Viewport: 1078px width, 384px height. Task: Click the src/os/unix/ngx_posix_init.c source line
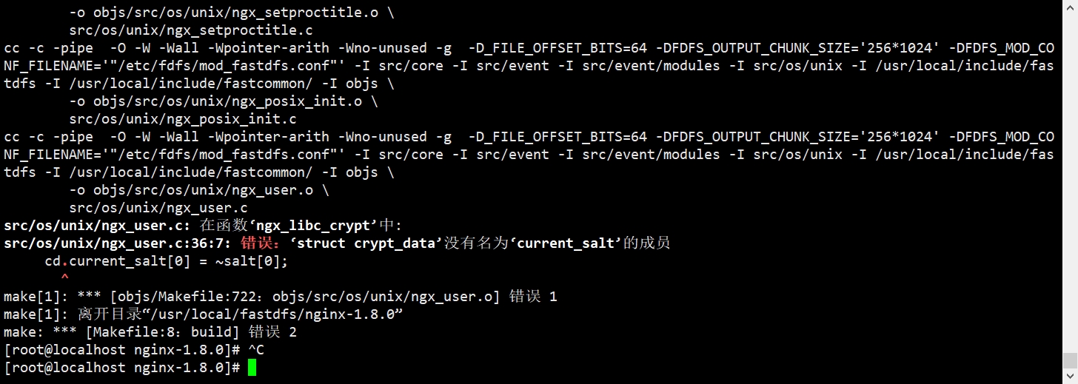point(183,119)
